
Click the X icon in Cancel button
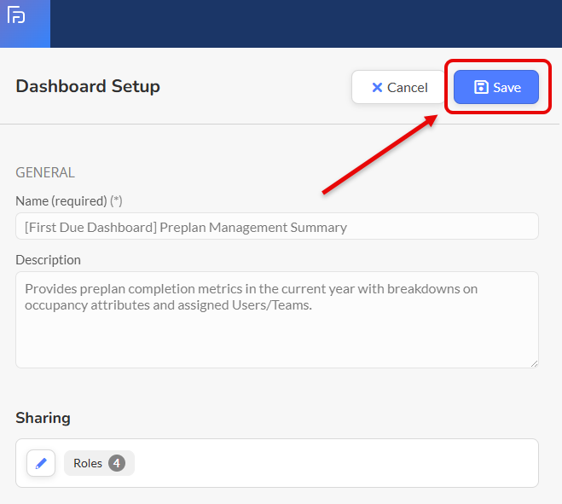point(377,87)
